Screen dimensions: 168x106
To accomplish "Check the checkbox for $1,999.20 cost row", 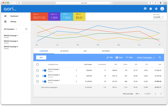I will tap(38, 81).
